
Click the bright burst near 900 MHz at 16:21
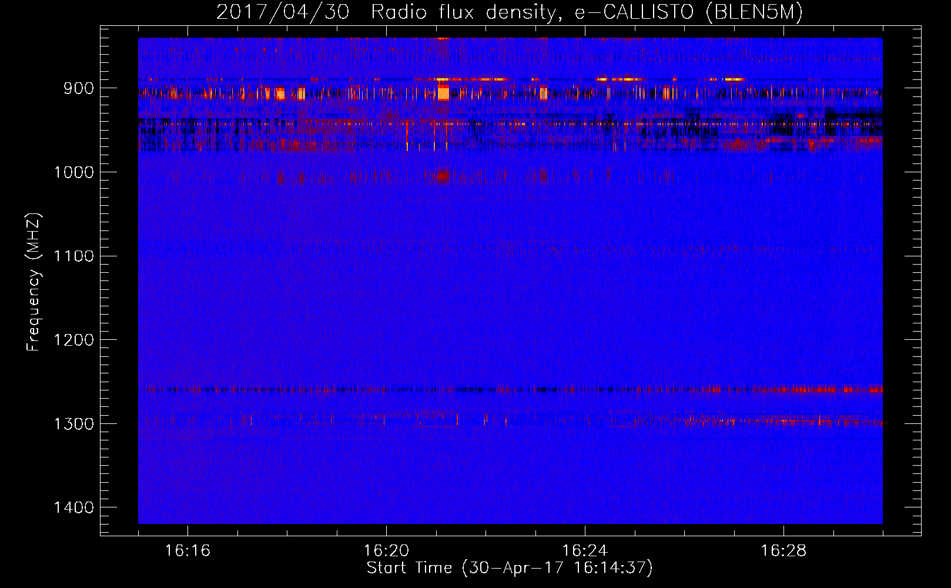[x=443, y=92]
